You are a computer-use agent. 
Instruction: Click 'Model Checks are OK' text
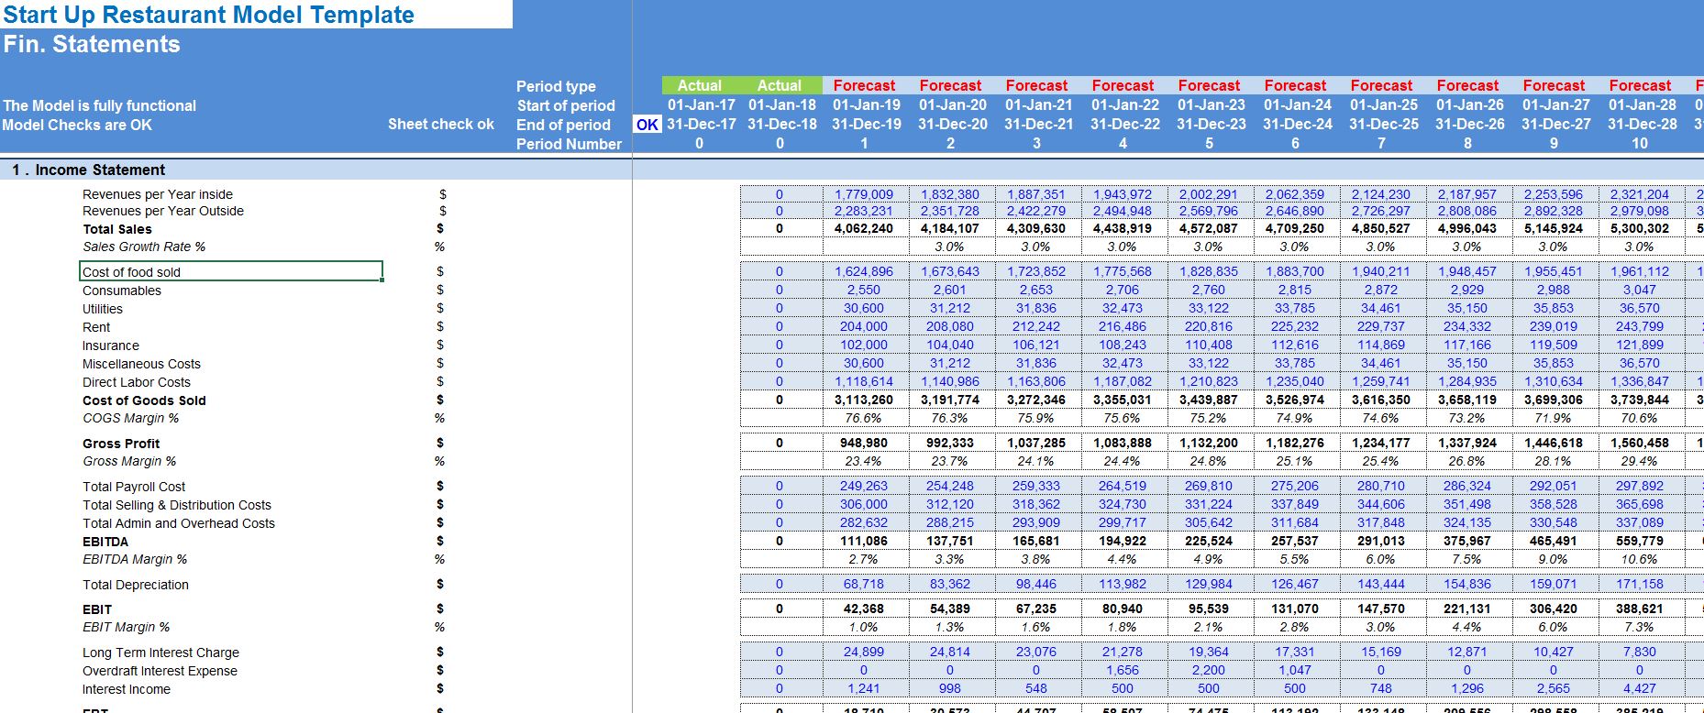click(77, 125)
